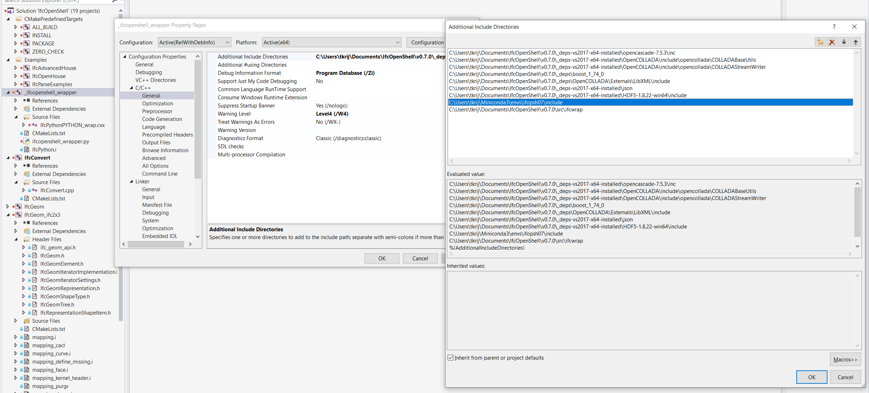Select the highlighted Miniconda3 include path entry
This screenshot has width=869, height=393.
(x=506, y=102)
